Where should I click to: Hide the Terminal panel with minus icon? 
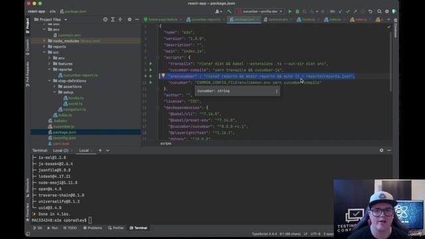389,150
